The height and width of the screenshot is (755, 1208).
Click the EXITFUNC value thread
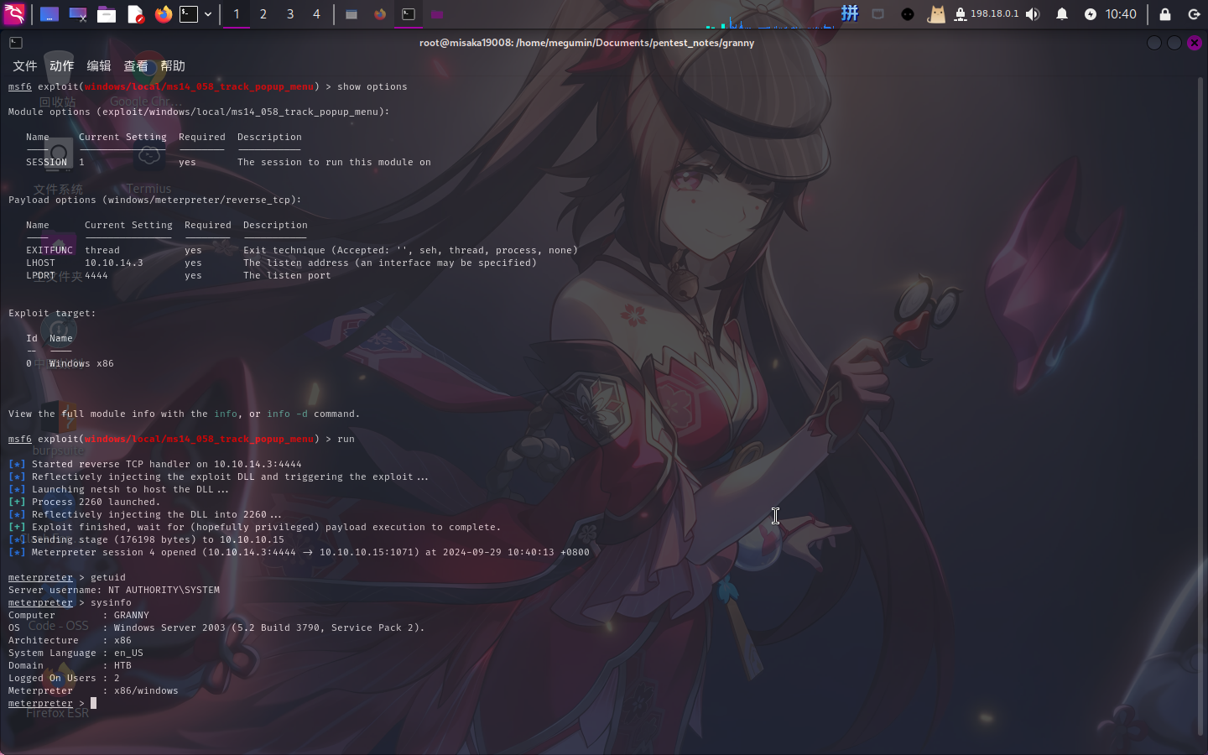coord(102,250)
